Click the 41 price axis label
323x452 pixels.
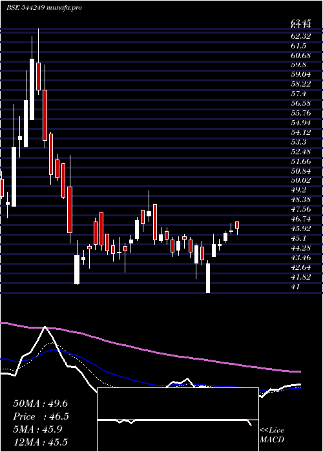point(296,287)
